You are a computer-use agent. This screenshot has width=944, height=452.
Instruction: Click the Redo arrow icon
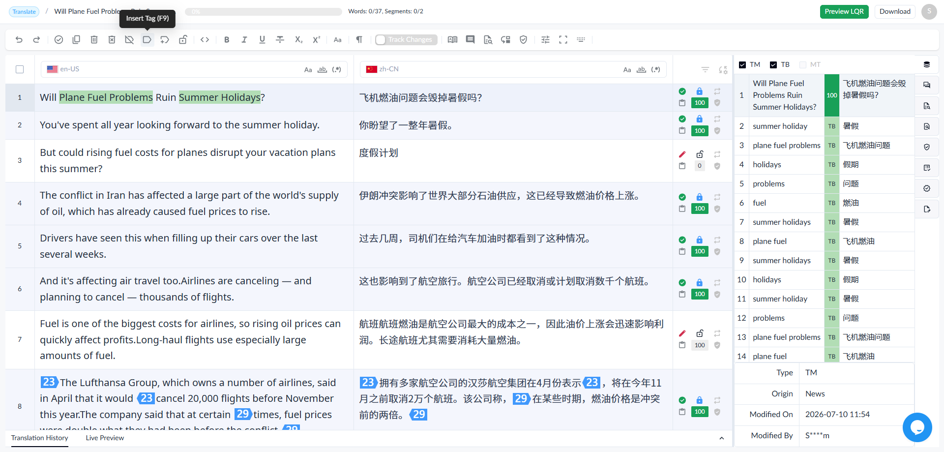coord(36,40)
